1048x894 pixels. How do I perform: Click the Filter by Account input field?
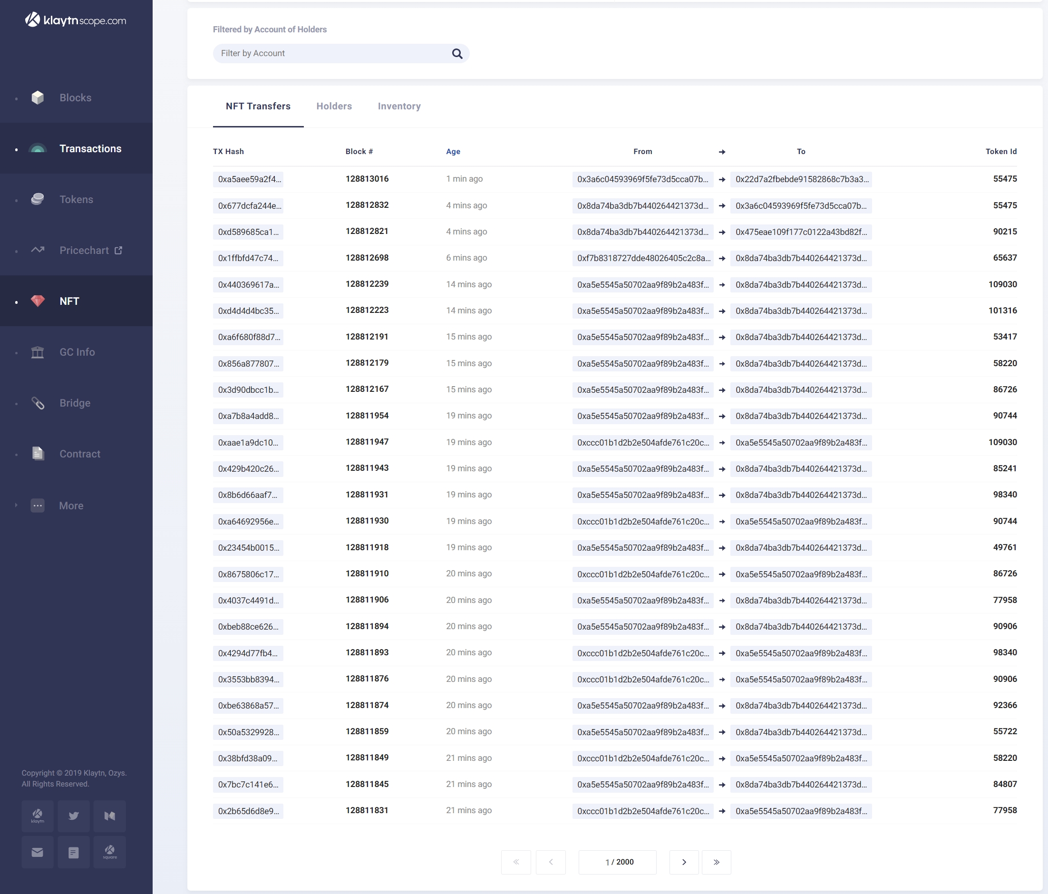pos(331,54)
